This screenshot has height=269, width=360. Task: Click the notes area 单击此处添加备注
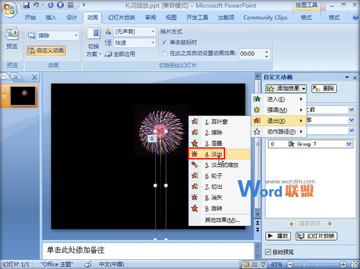click(x=148, y=250)
